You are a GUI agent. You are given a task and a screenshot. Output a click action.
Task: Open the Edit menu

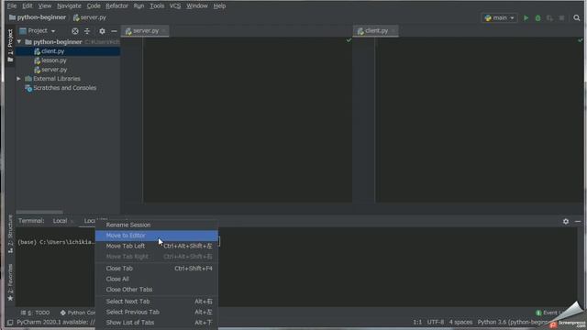pos(27,6)
